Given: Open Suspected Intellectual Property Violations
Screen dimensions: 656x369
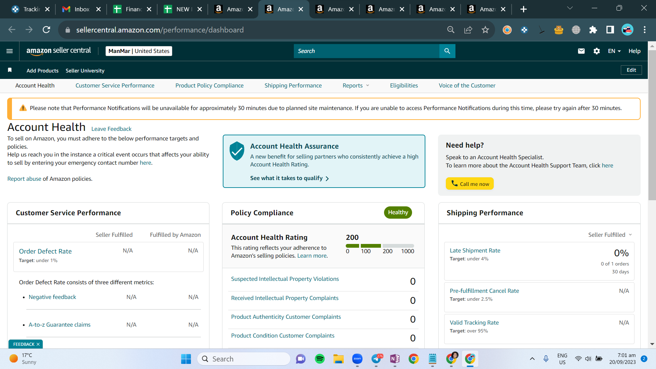Looking at the screenshot, I should (x=285, y=279).
